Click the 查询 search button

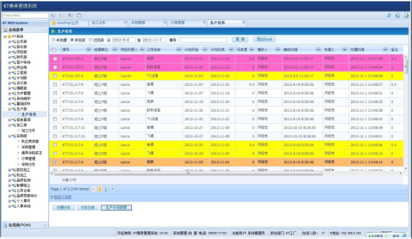click(240, 39)
